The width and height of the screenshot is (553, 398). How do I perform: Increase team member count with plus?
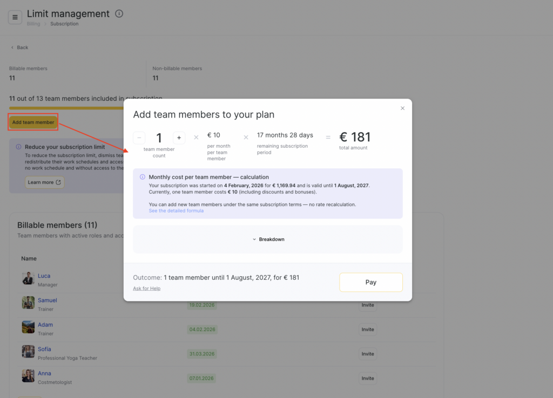(179, 138)
